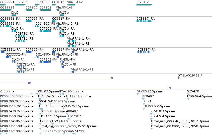The width and height of the screenshot is (212, 135).
Task: Select transcript VhaPPA1-1-RB
Action: click(78, 44)
